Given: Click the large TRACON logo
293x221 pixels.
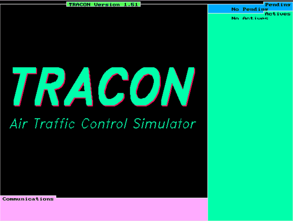Looking at the screenshot, I should pos(104,87).
